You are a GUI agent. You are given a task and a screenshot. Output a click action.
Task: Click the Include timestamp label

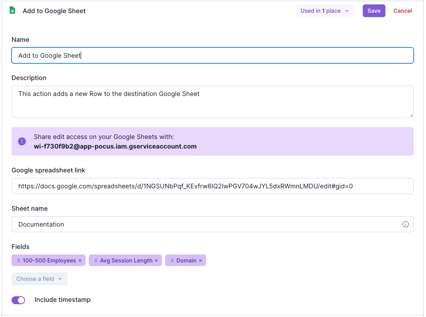[x=62, y=300]
